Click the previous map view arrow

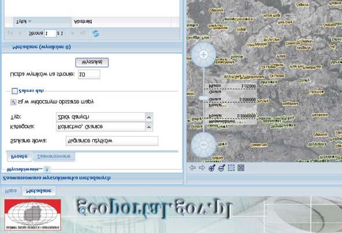[192, 168]
